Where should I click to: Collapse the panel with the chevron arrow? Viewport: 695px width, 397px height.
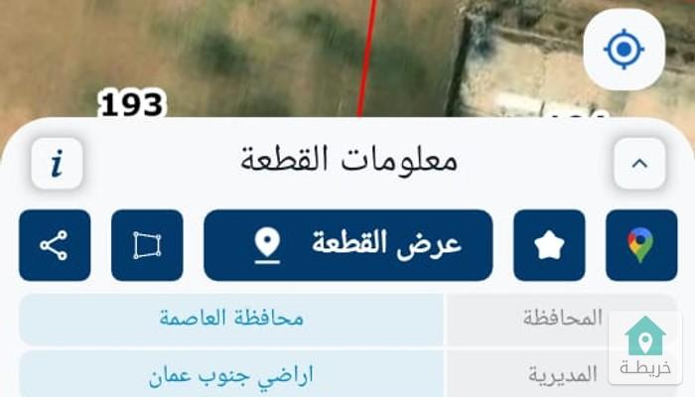click(639, 164)
